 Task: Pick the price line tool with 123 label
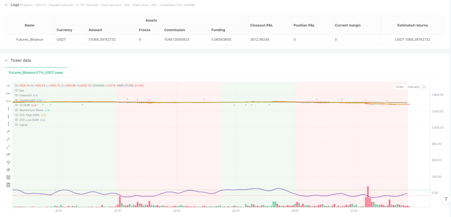coord(8,154)
